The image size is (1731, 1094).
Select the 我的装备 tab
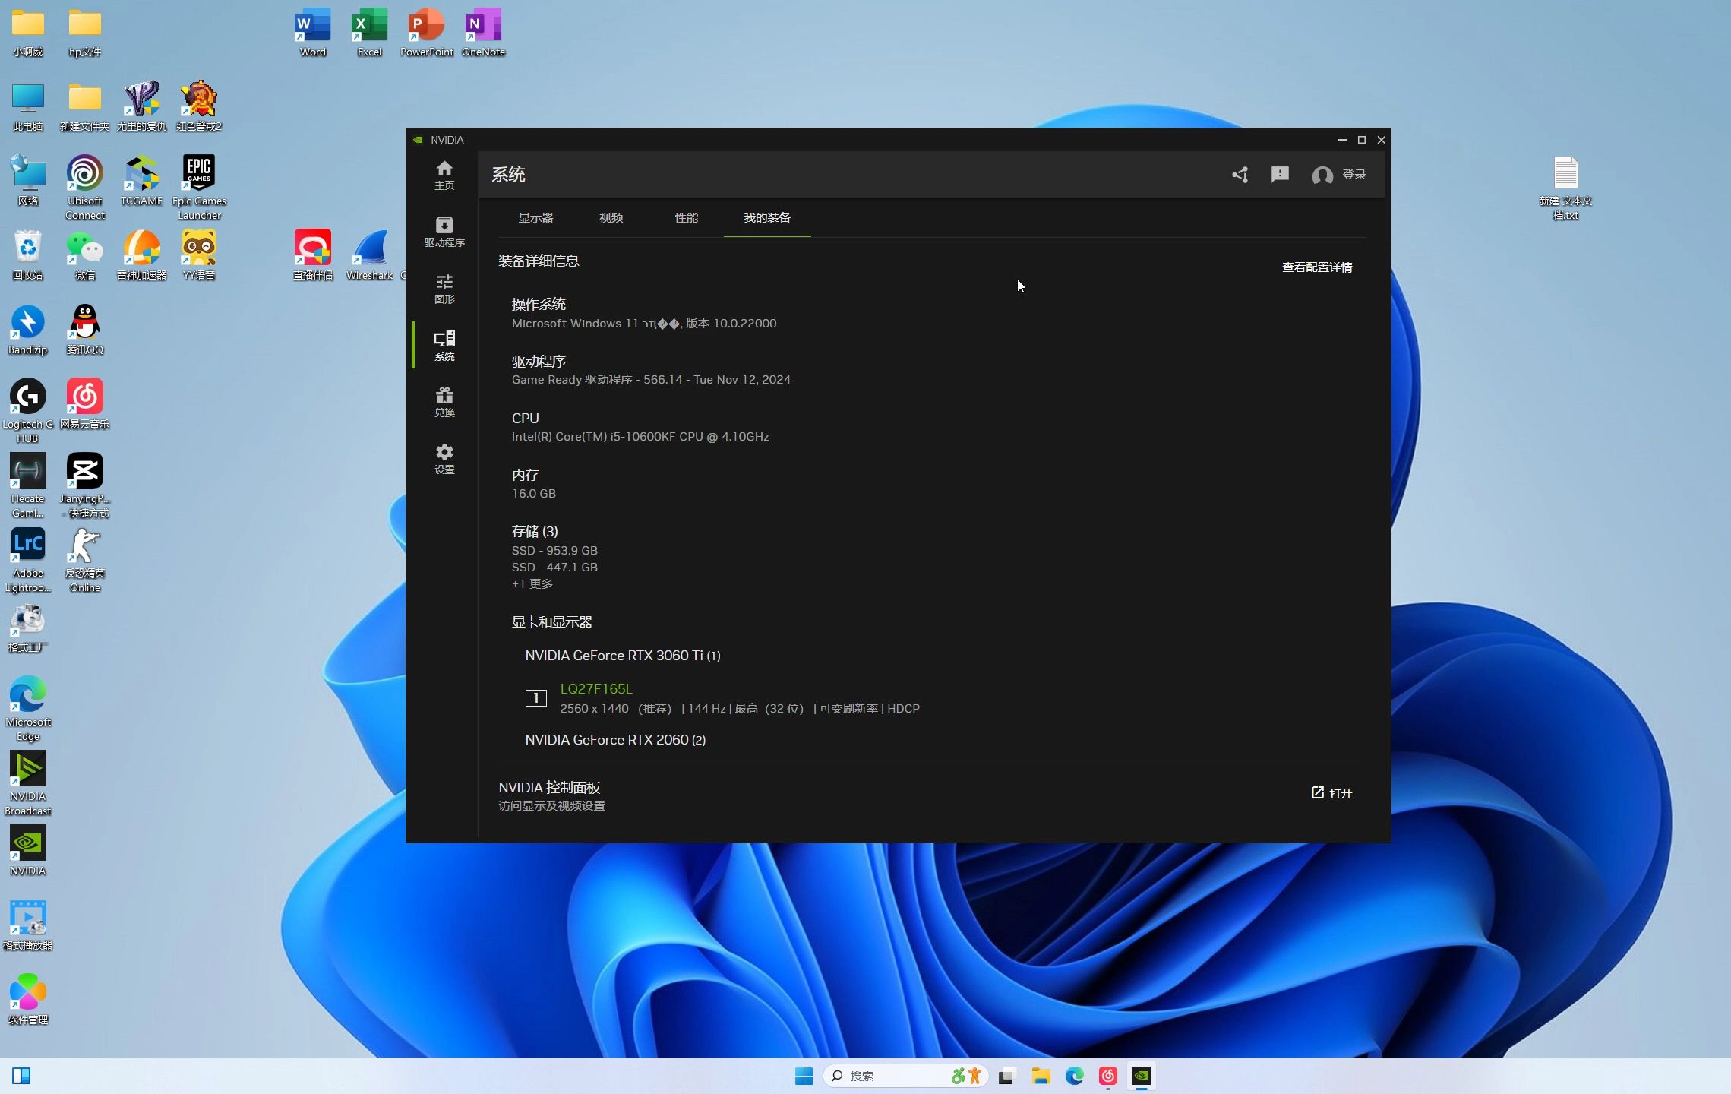(767, 218)
